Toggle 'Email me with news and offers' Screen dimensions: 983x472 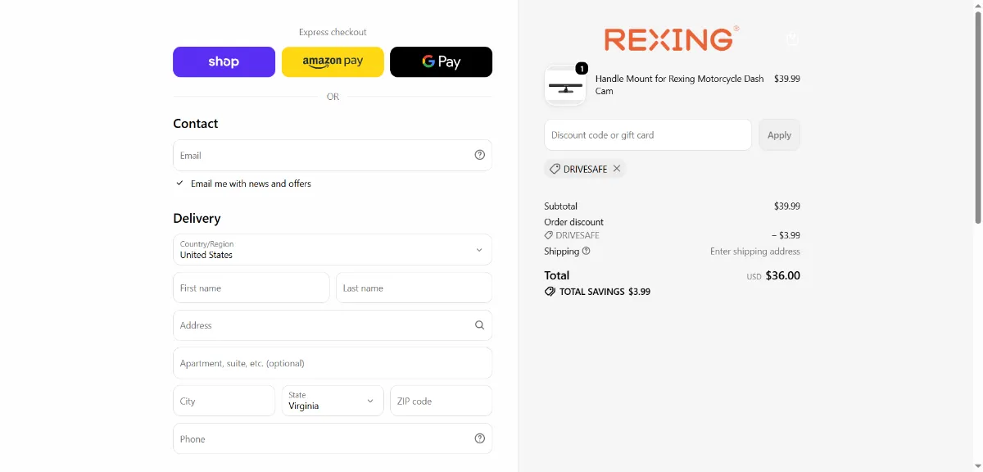click(x=179, y=184)
